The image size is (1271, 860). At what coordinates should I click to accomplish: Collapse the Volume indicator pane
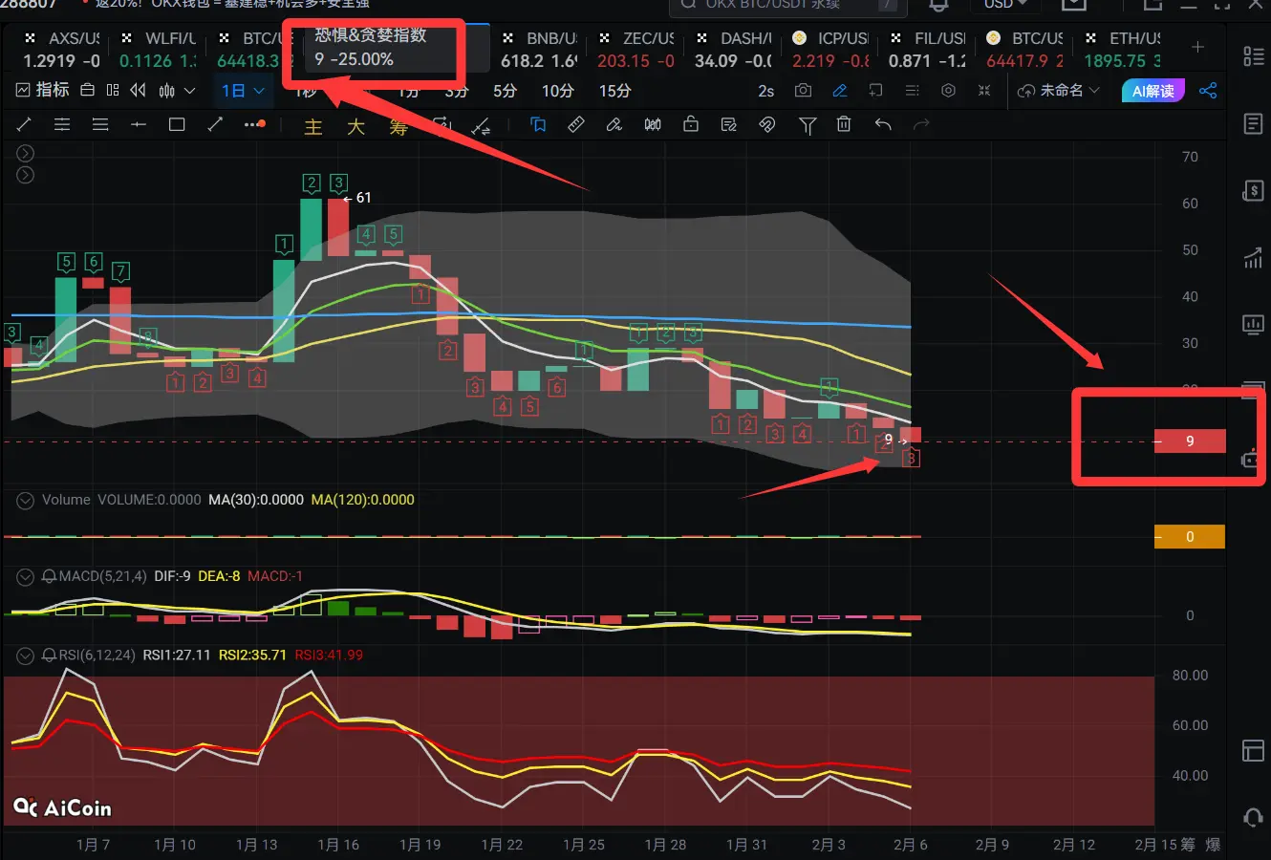(x=26, y=500)
